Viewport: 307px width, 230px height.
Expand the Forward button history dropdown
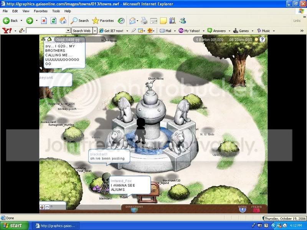pyautogui.click(x=36, y=21)
